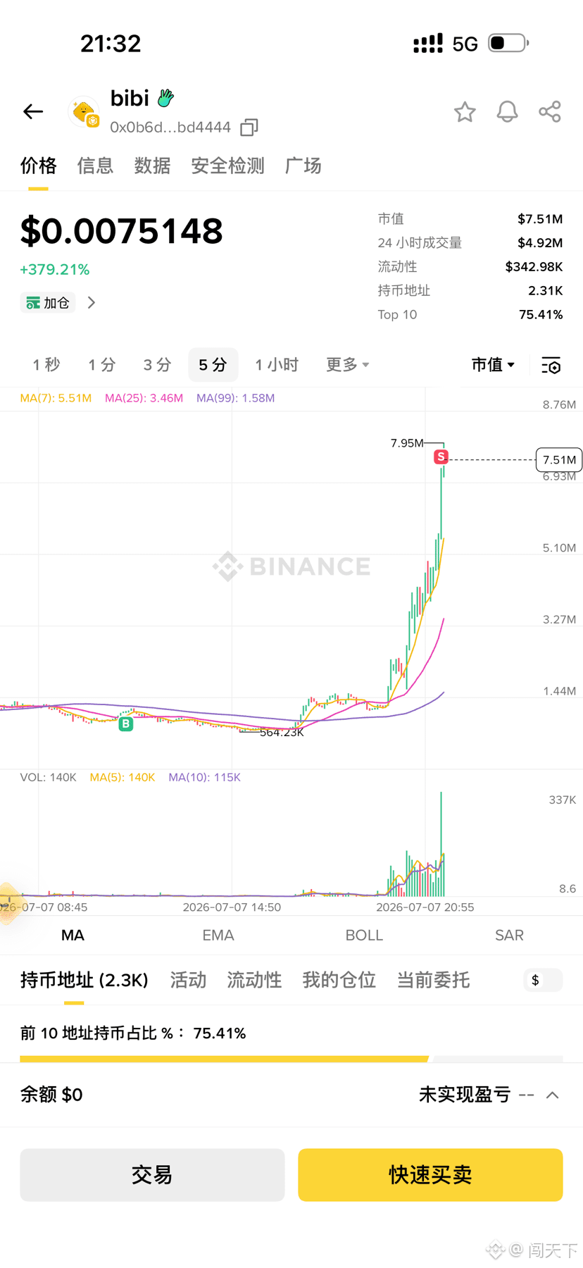Open the 广场 tab
583x1268 pixels.
303,166
